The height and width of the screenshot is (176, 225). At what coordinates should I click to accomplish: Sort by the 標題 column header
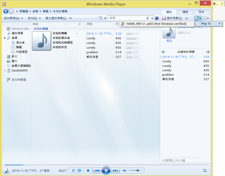[x=89, y=24]
